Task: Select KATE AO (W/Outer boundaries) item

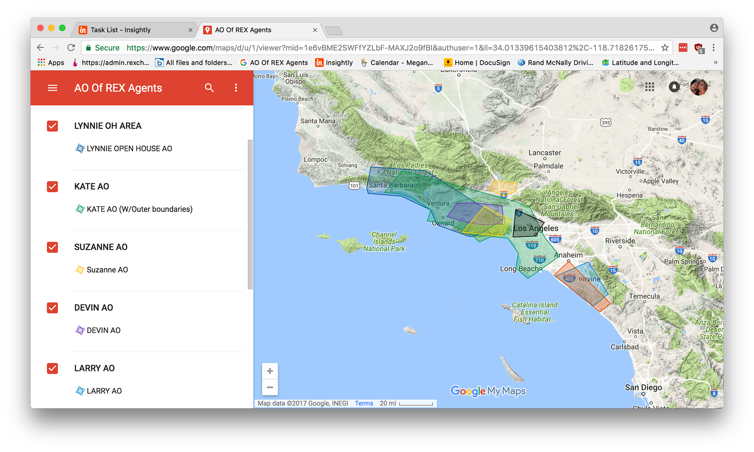Action: coord(139,209)
